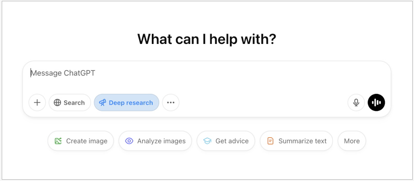Select the Analyze images suggestion chip
The height and width of the screenshot is (181, 414).
(x=155, y=141)
